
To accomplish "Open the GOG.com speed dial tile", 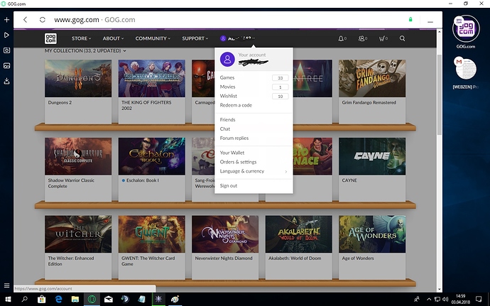I will tap(466, 28).
